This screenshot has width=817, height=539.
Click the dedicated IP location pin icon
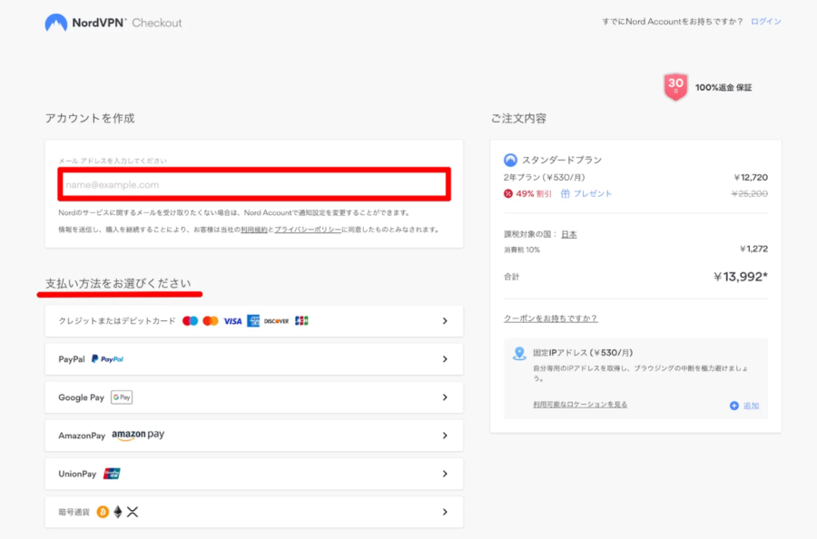519,353
